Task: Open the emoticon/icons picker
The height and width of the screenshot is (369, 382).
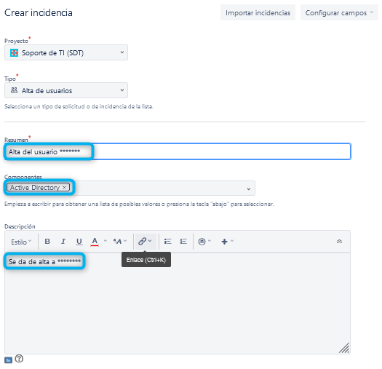Action: [204, 242]
